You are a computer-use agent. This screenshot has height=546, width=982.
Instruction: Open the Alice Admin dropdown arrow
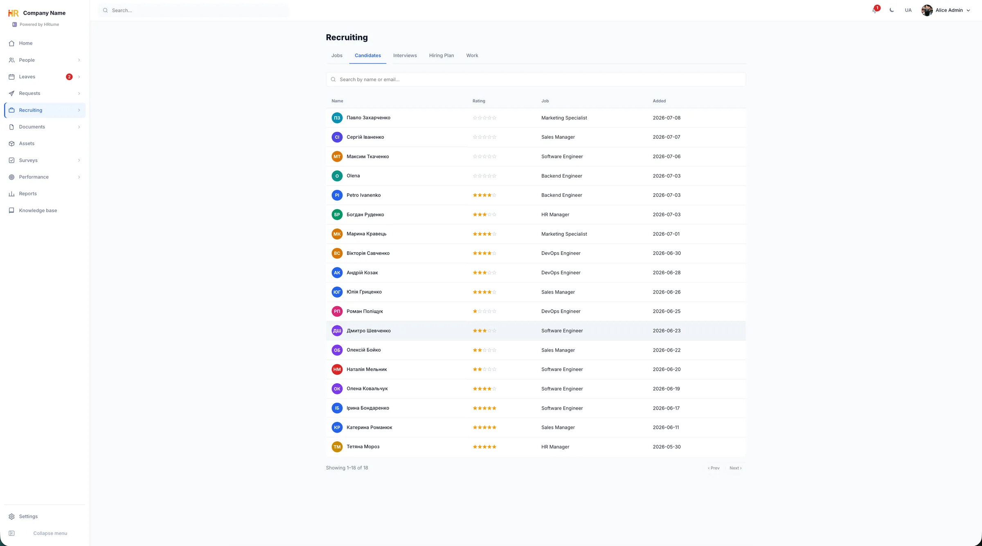click(x=968, y=11)
